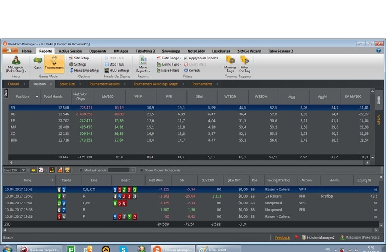The width and height of the screenshot is (392, 252).
Task: Click Filter for Tag
Action: pos(245,64)
